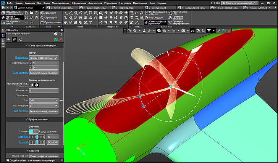
Task: Click the green save icon in Parameters panel
Action: [56, 40]
